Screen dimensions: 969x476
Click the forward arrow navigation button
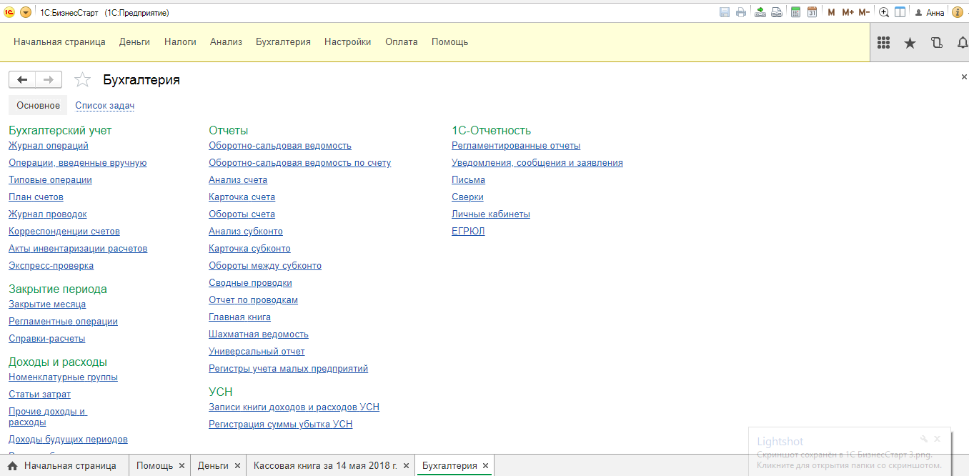pyautogui.click(x=49, y=79)
